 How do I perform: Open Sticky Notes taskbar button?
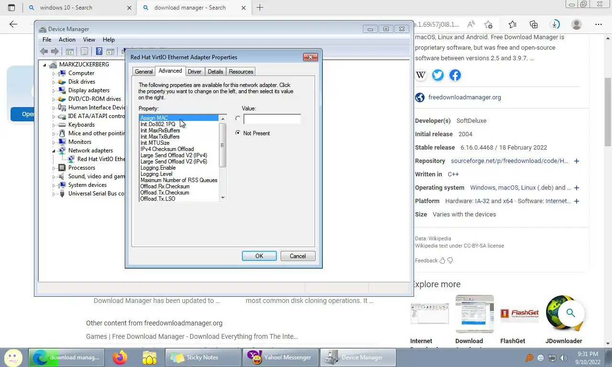pyautogui.click(x=203, y=357)
